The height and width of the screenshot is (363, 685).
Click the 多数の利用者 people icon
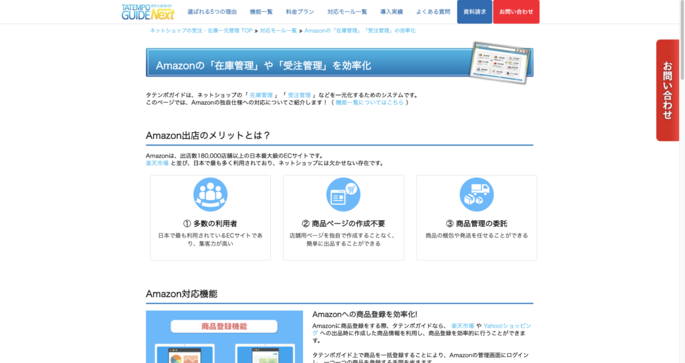pyautogui.click(x=211, y=194)
